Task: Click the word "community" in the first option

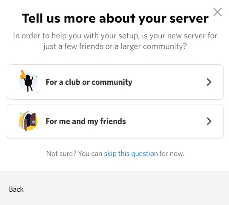Action: point(112,82)
